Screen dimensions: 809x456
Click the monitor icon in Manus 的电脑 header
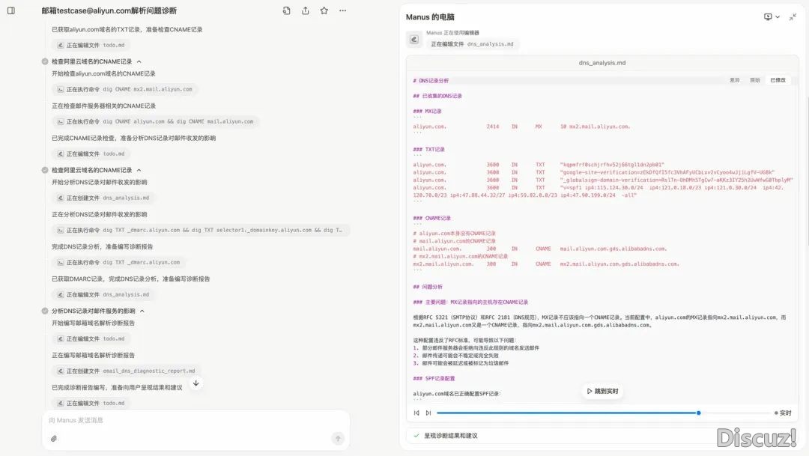[768, 17]
